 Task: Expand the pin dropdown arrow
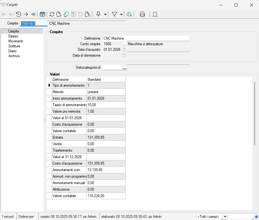click(106, 14)
